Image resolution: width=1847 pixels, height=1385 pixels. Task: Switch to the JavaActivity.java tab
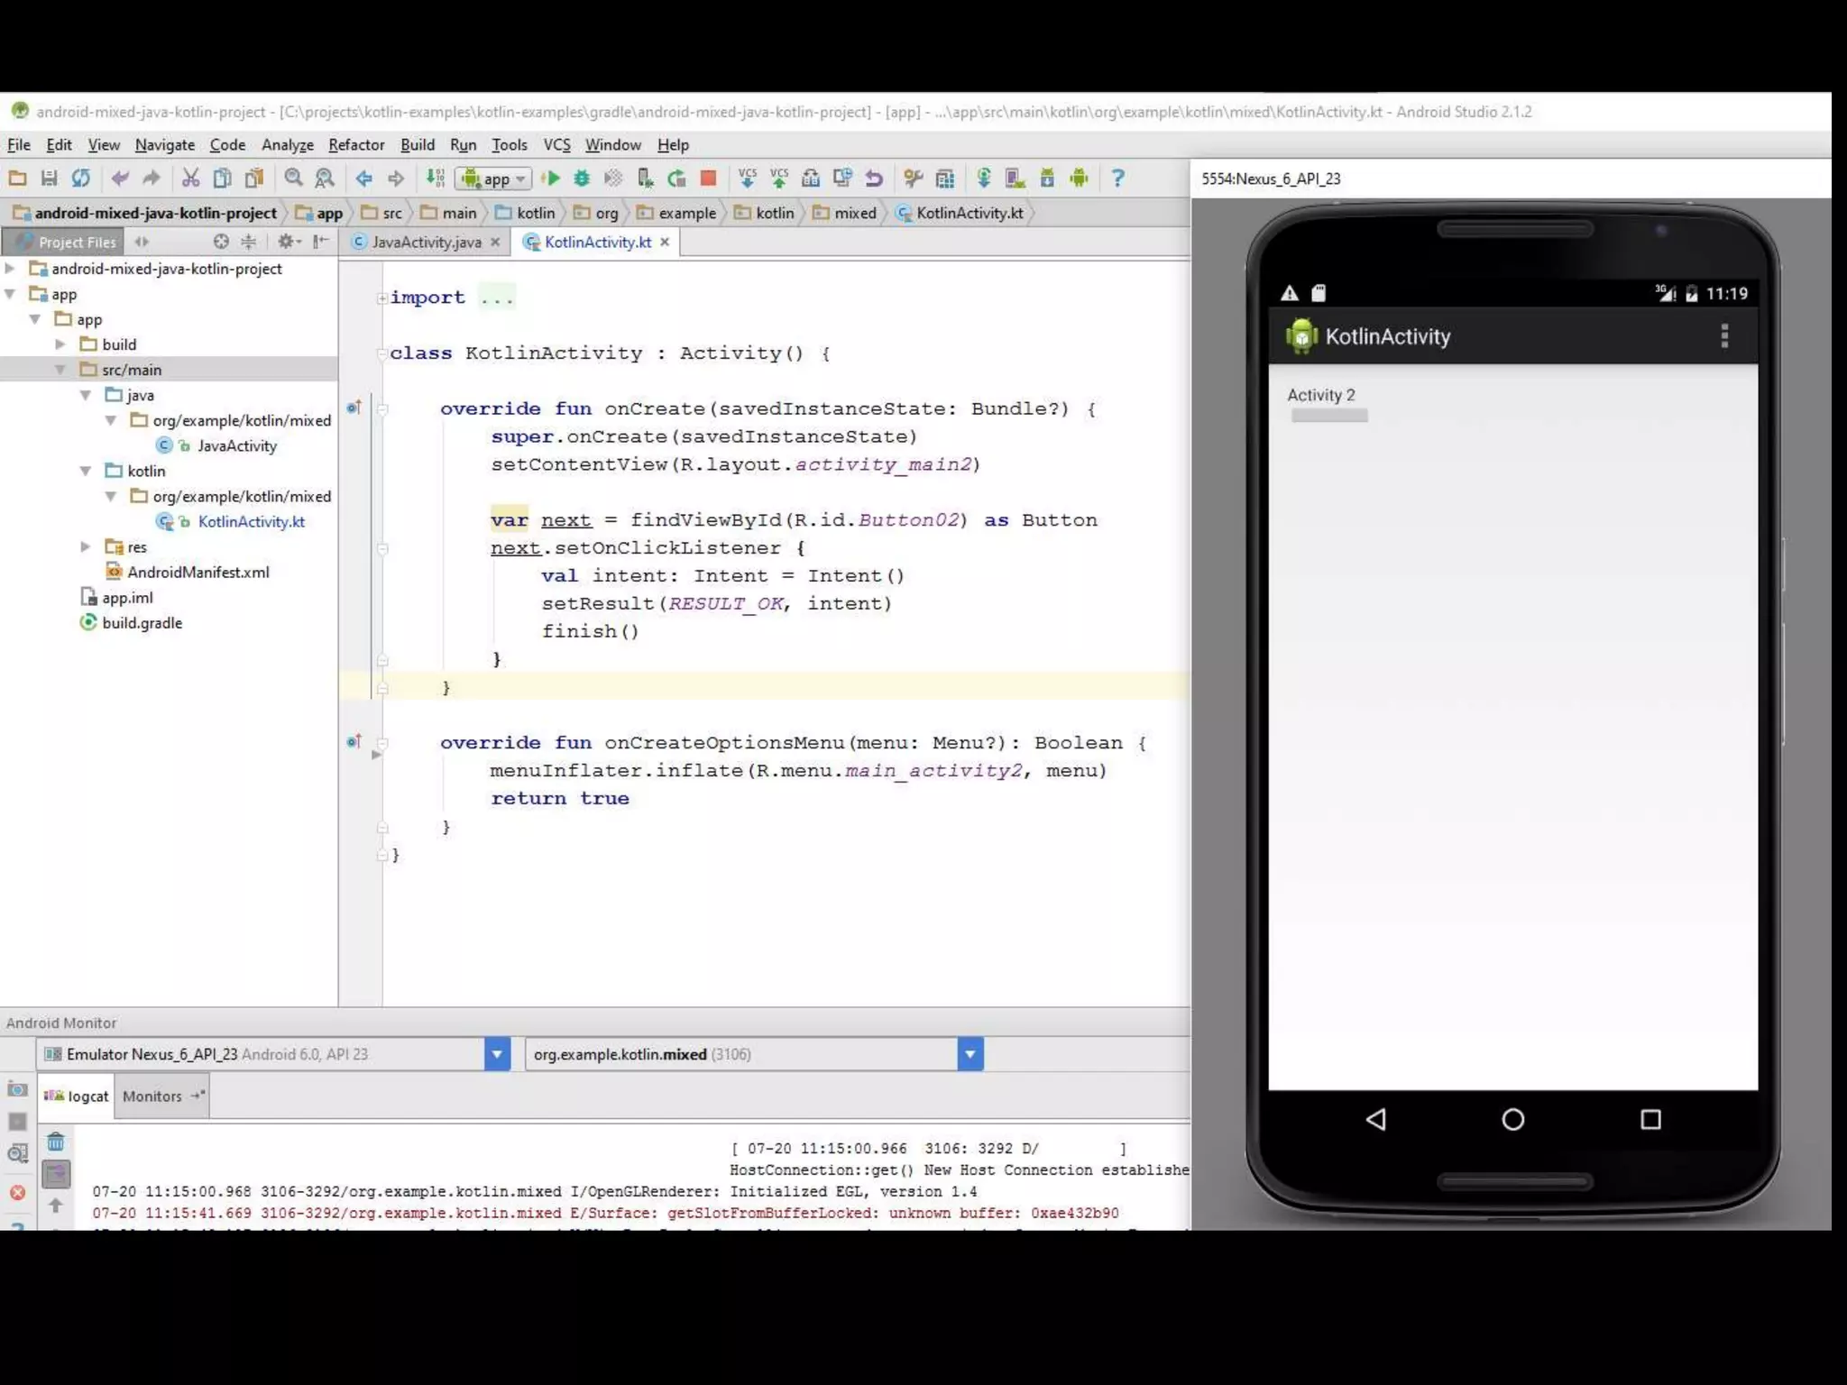click(426, 242)
